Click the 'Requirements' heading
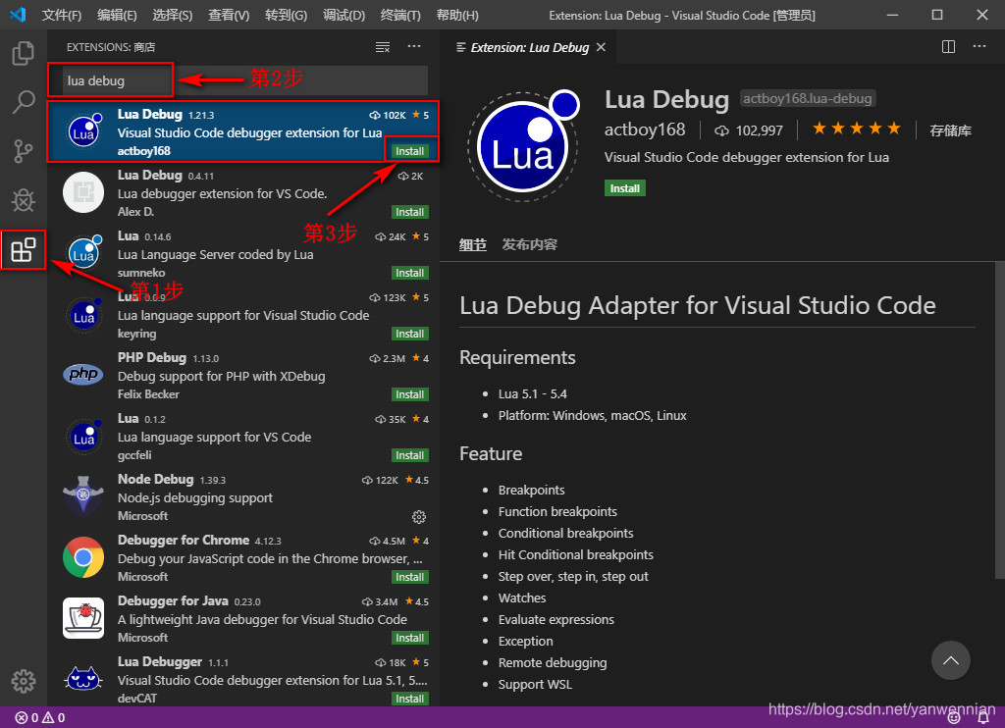 click(x=517, y=357)
